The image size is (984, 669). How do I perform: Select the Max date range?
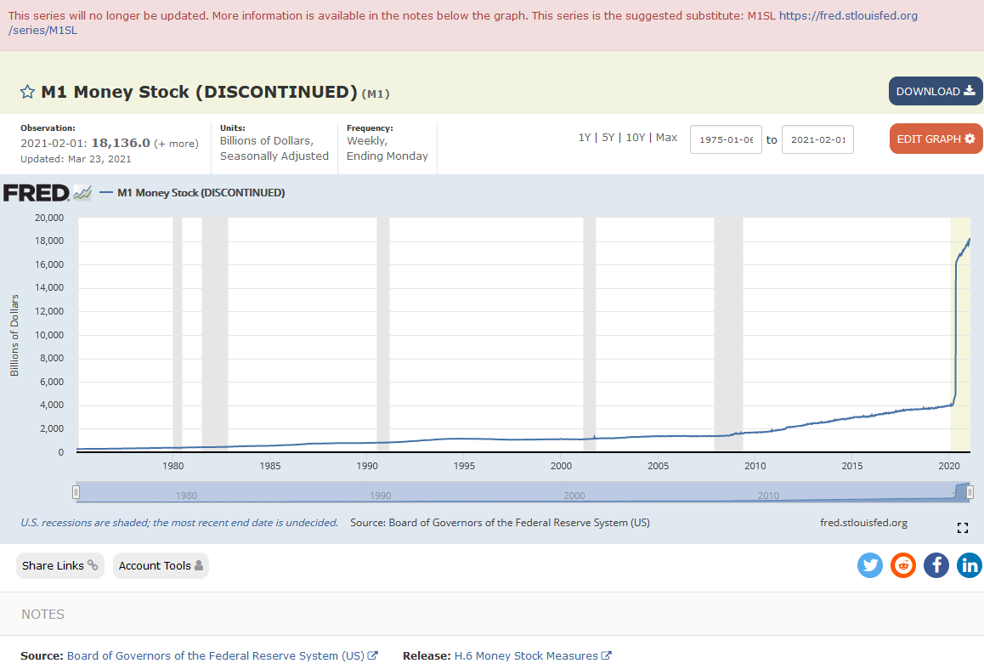[666, 138]
